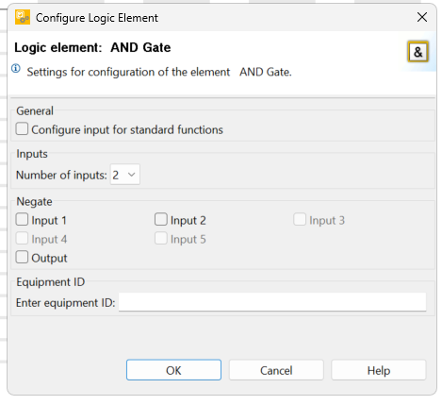This screenshot has height=405, width=442.
Task: Confirm settings with the OK button
Action: point(173,370)
